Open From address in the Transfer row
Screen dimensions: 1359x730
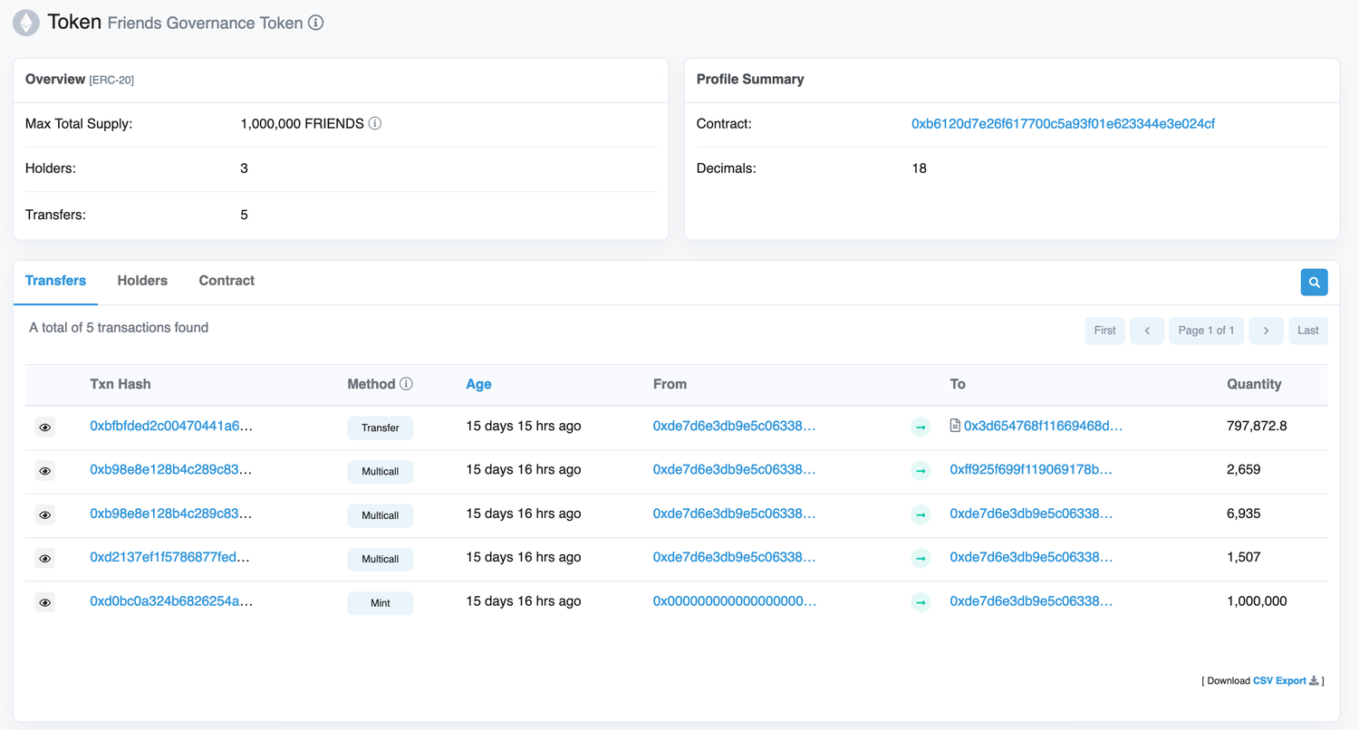(735, 426)
